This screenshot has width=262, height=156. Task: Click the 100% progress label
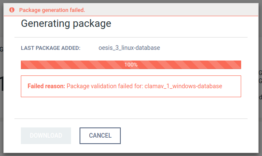coord(131,65)
